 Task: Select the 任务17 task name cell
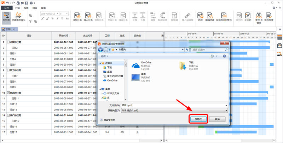point(29,132)
